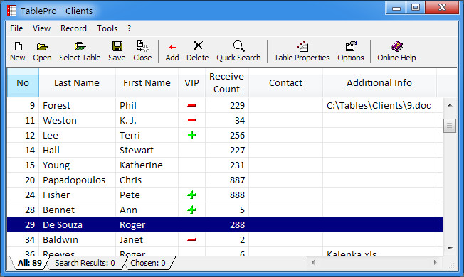The image size is (464, 277).
Task: Click the horizontal scrollbar left arrow
Action: click(x=313, y=262)
